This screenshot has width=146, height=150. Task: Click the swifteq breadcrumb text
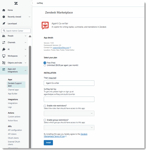(x=40, y=3)
